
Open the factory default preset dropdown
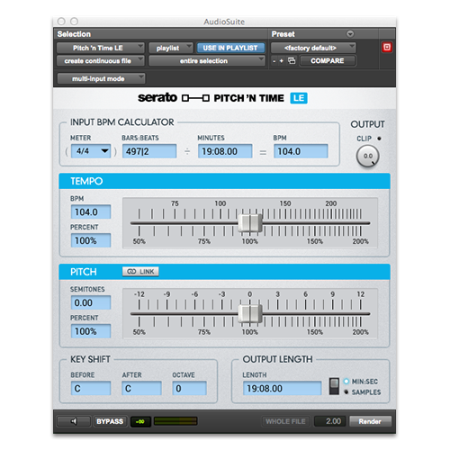tap(313, 48)
